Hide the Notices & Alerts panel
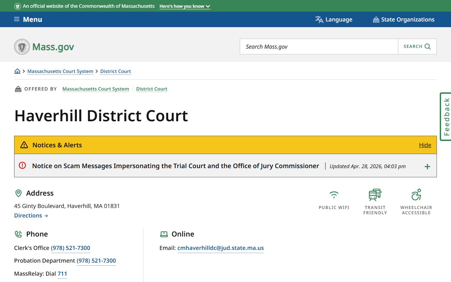The image size is (451, 282). [425, 145]
